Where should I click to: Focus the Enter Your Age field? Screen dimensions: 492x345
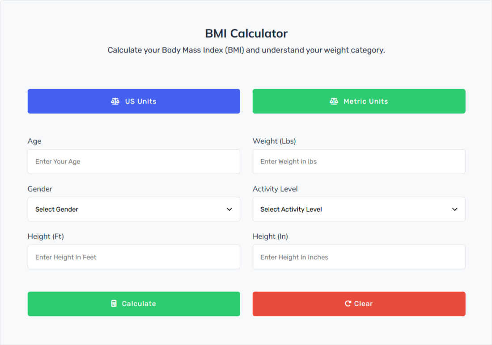tap(134, 162)
